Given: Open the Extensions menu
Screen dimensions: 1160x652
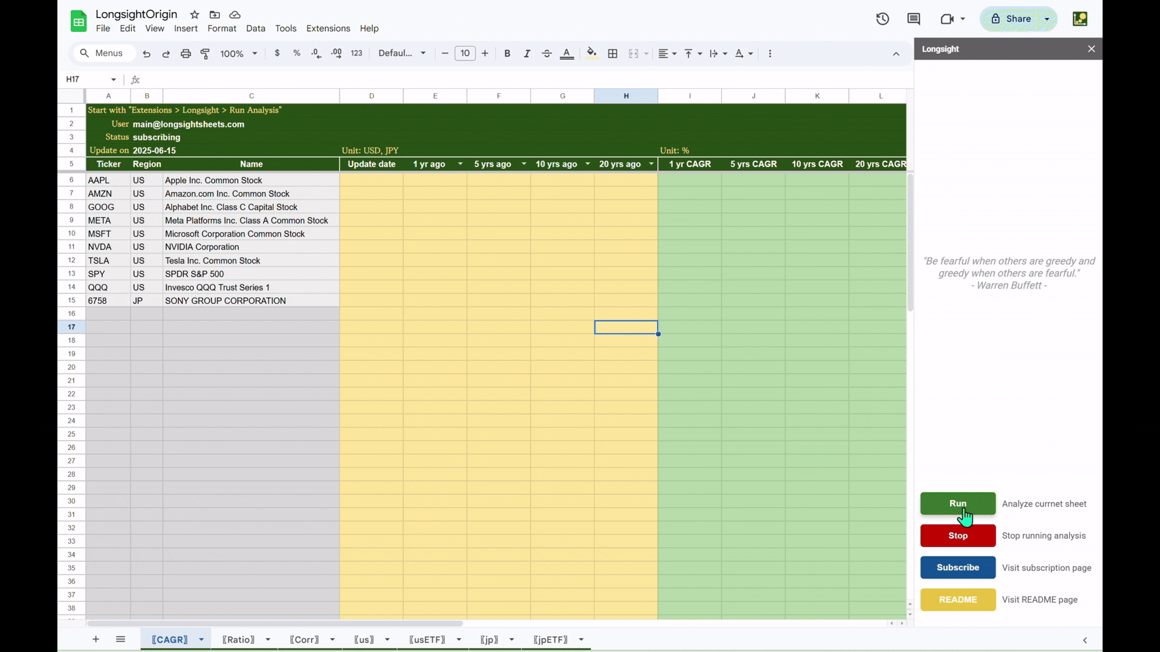Looking at the screenshot, I should pyautogui.click(x=328, y=28).
